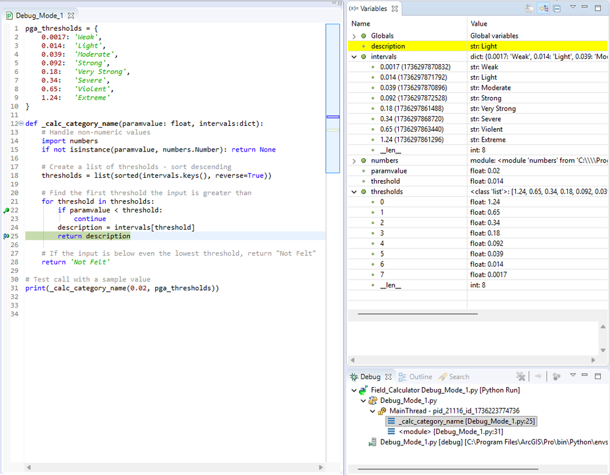Screen dimensions: 610x475
Task: Close the Debug_Mode_1 editor tab
Action: tap(71, 15)
